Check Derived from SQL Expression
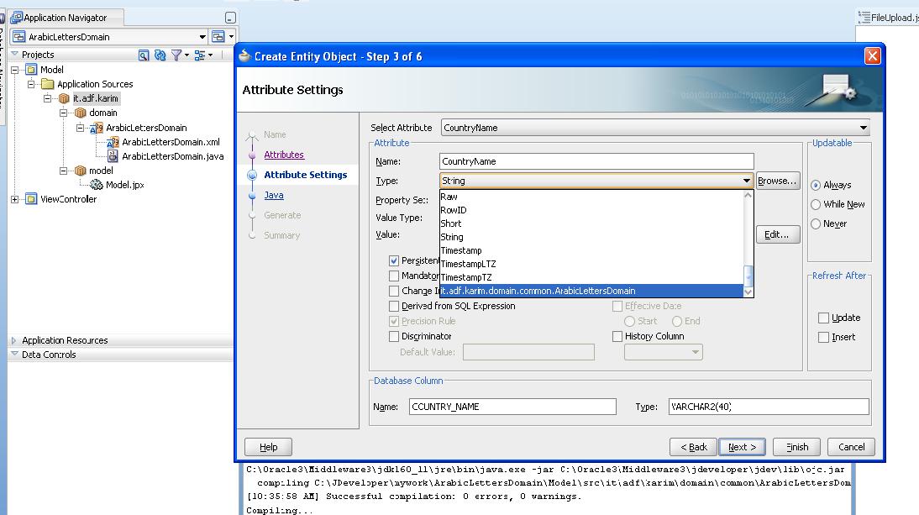The width and height of the screenshot is (919, 515). (x=394, y=306)
